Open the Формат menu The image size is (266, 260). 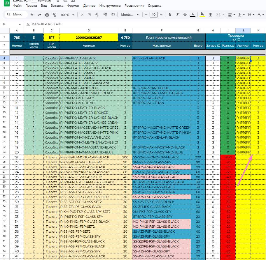73,6
